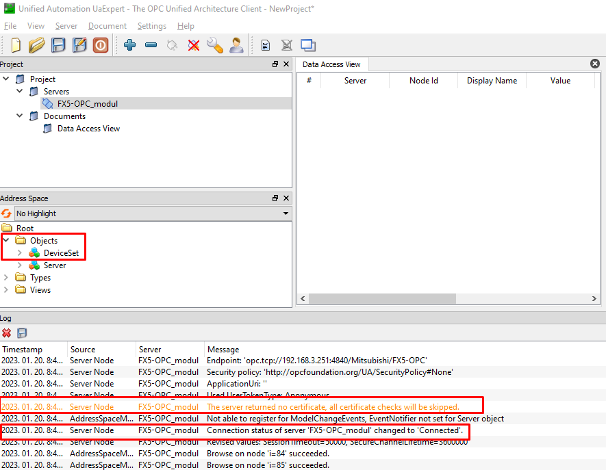Save the project using the floppy disk icon

(58, 45)
